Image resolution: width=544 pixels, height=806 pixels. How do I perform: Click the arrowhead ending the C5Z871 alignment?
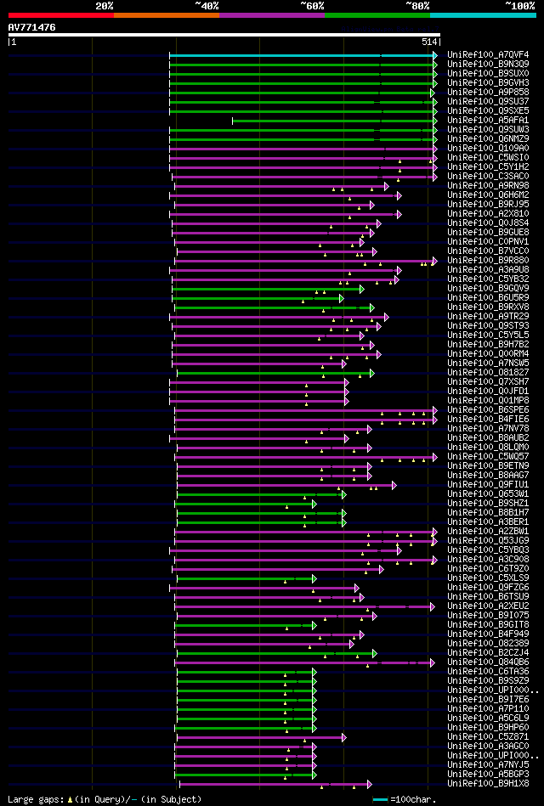[344, 738]
